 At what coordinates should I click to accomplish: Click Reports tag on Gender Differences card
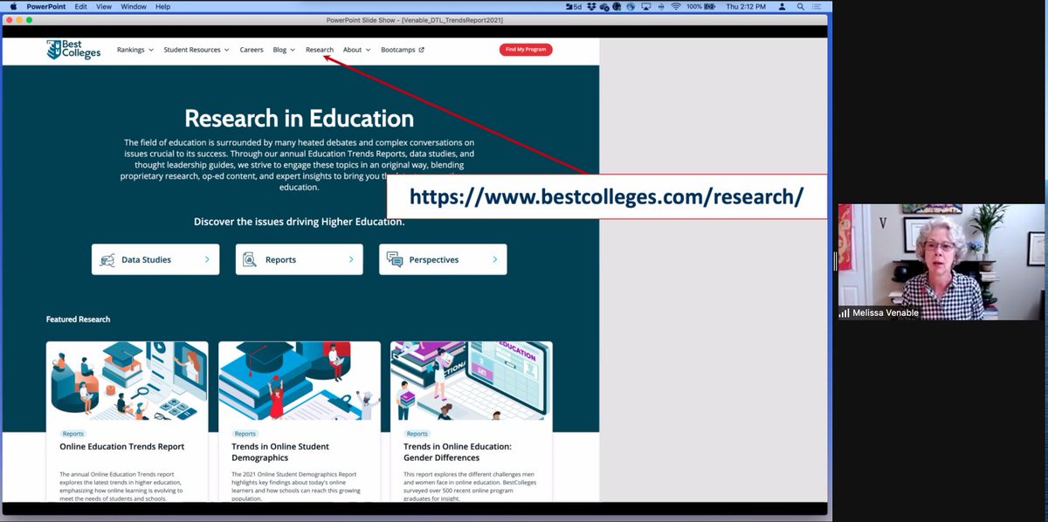(x=417, y=434)
